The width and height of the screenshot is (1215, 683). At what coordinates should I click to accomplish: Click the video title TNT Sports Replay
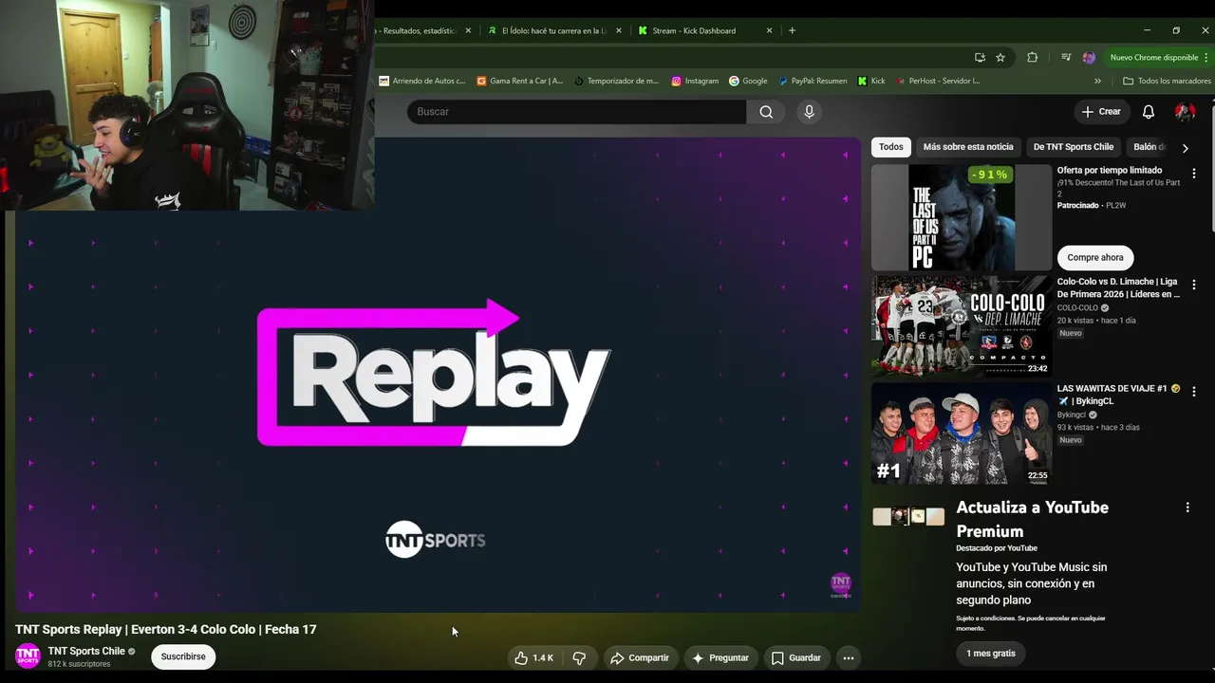coord(166,629)
